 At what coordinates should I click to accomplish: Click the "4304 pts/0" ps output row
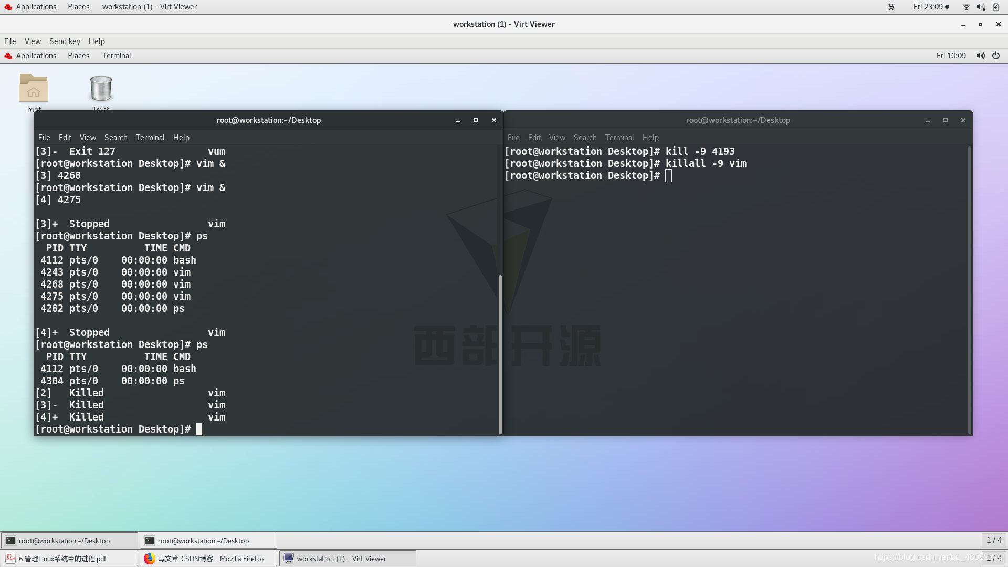point(112,381)
